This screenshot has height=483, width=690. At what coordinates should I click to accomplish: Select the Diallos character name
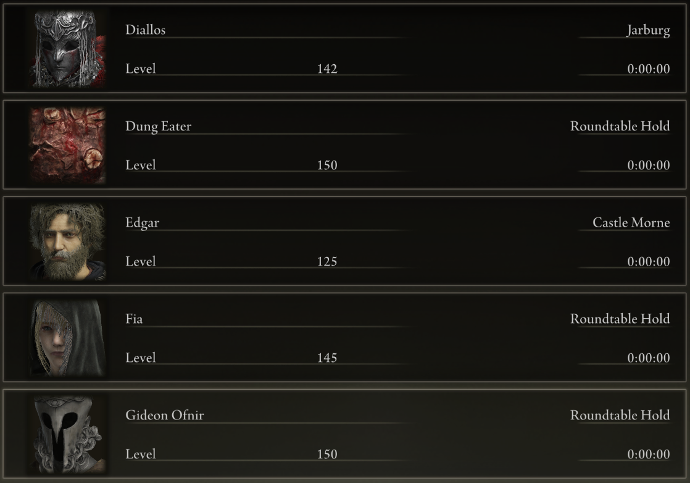click(x=145, y=30)
